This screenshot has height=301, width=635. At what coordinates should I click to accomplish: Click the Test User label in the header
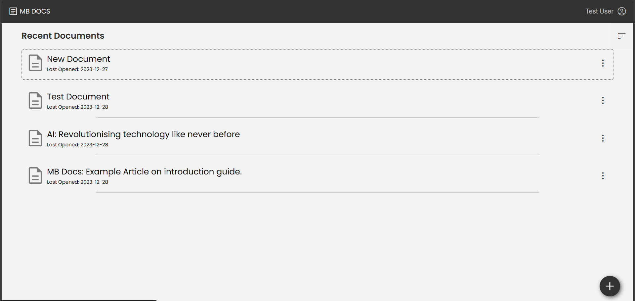tap(599, 11)
